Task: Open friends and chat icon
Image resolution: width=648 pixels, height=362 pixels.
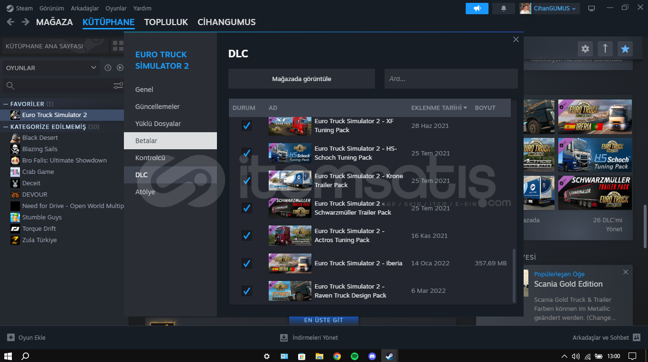Action: [x=637, y=337]
